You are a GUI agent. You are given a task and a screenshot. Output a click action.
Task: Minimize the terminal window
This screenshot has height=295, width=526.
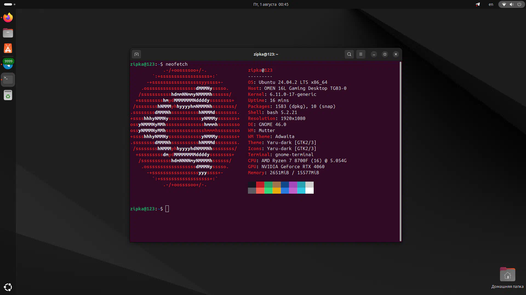click(374, 54)
